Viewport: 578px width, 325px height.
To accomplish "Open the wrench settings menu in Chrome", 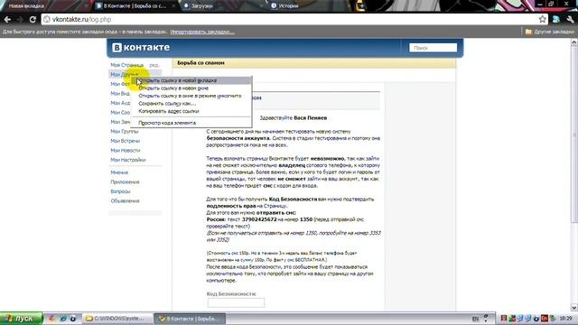I will pyautogui.click(x=570, y=19).
